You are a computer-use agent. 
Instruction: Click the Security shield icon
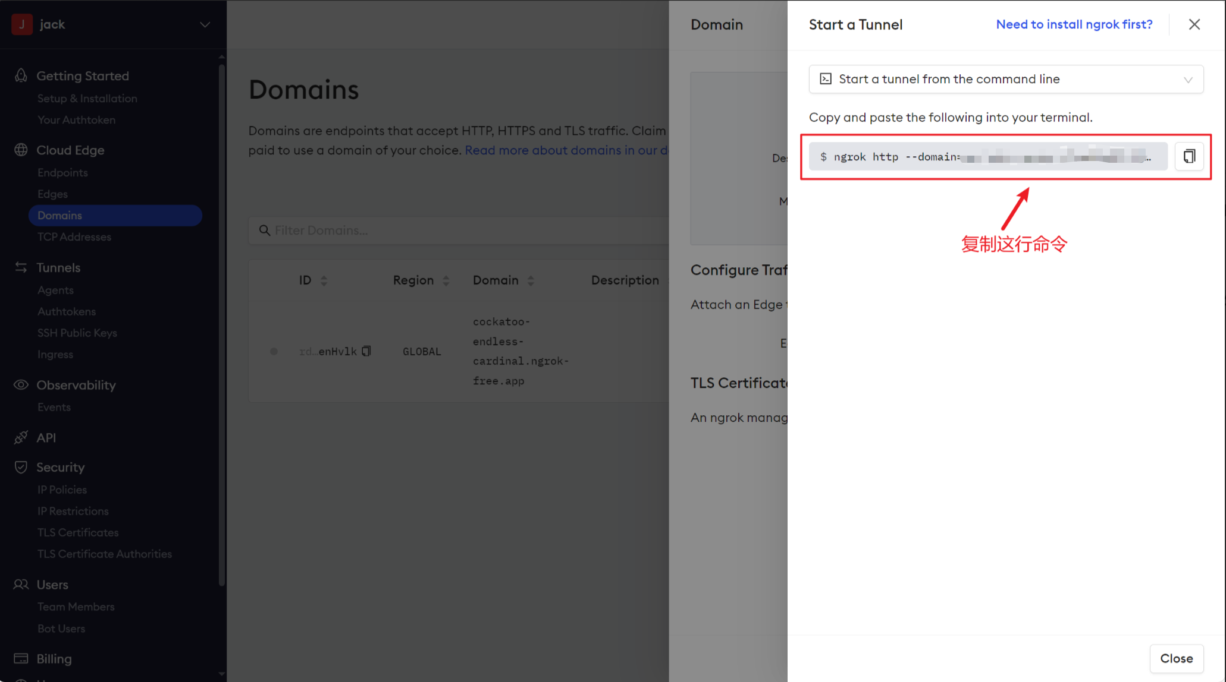click(x=21, y=467)
